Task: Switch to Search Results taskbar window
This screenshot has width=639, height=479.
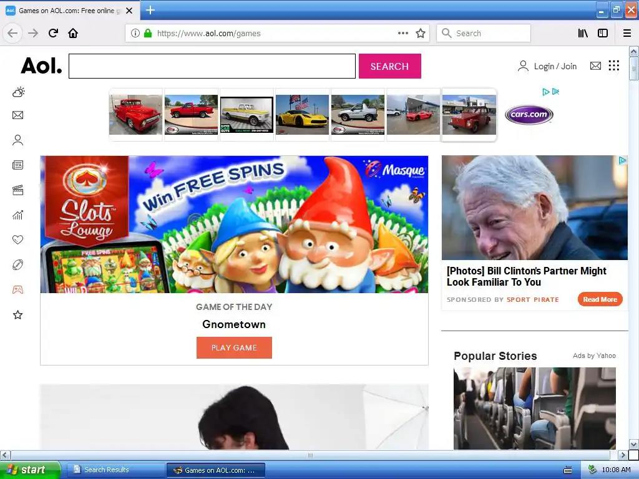Action: [115, 470]
